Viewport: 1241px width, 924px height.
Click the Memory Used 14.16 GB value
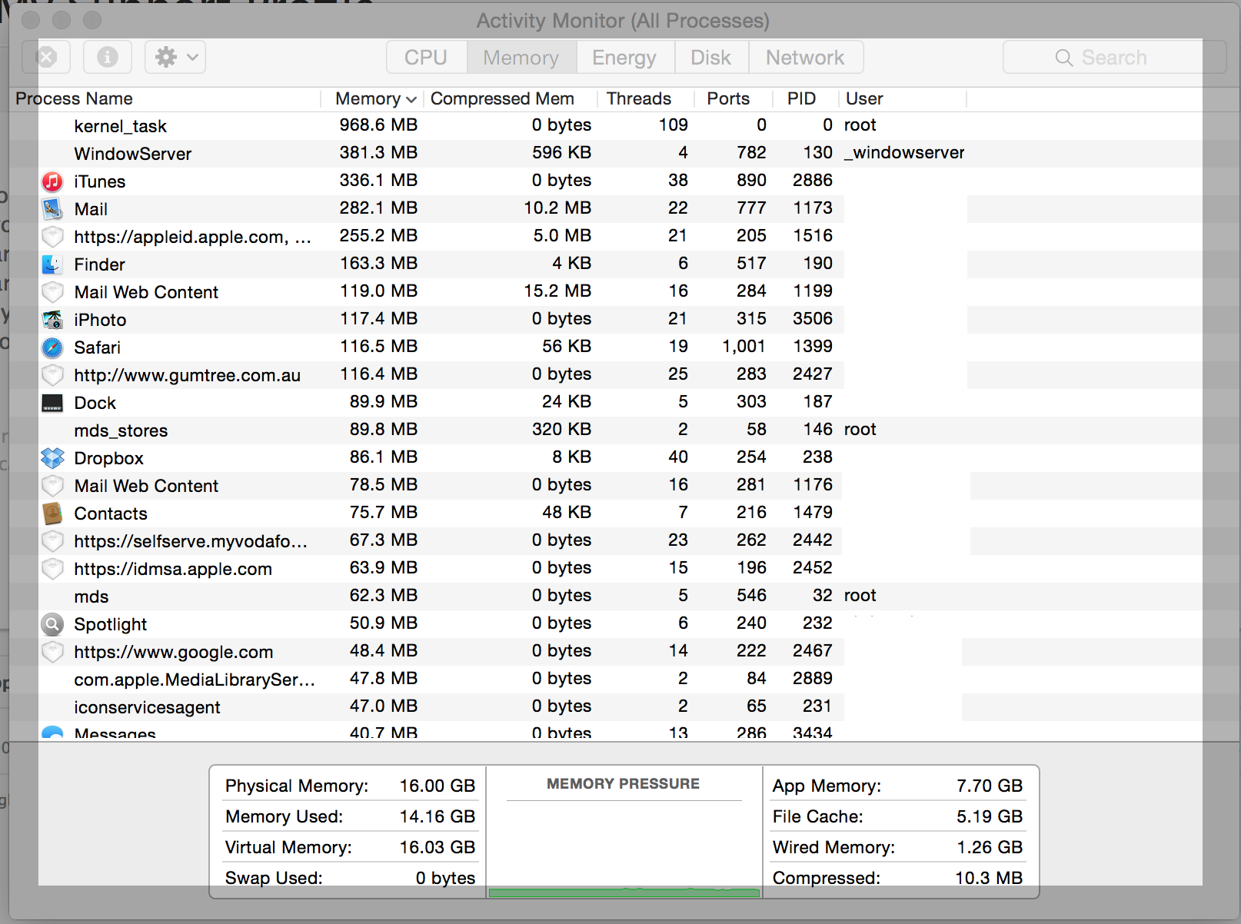pos(438,816)
